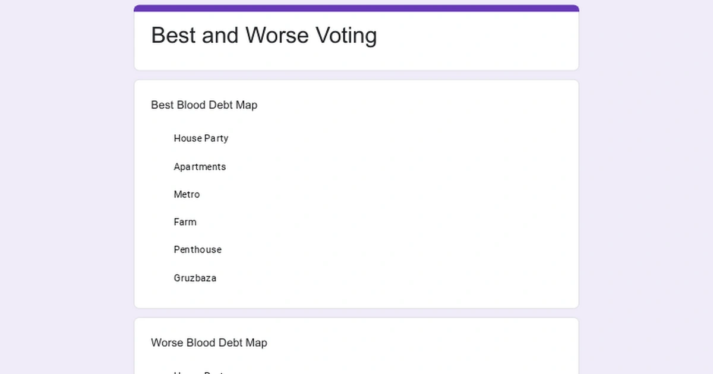Click the Farm option label text
Viewport: 713px width, 374px height.
185,221
